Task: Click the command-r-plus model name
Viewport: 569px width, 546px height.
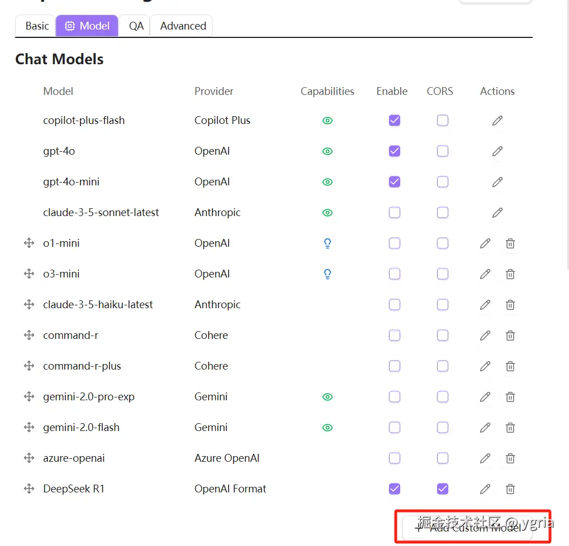Action: click(82, 366)
